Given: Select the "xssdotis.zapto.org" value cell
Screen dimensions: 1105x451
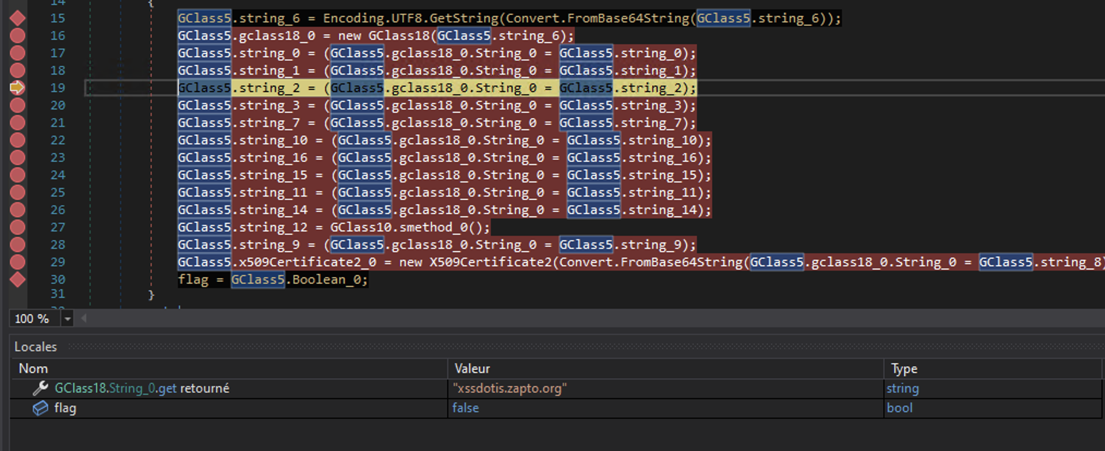Looking at the screenshot, I should [509, 388].
